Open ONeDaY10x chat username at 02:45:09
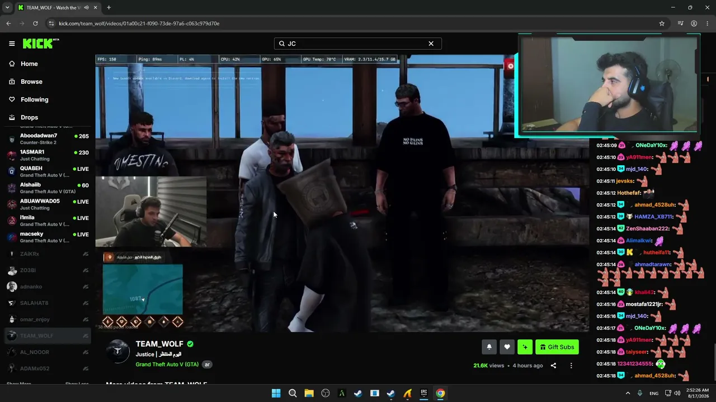This screenshot has width=716, height=402. tap(651, 145)
